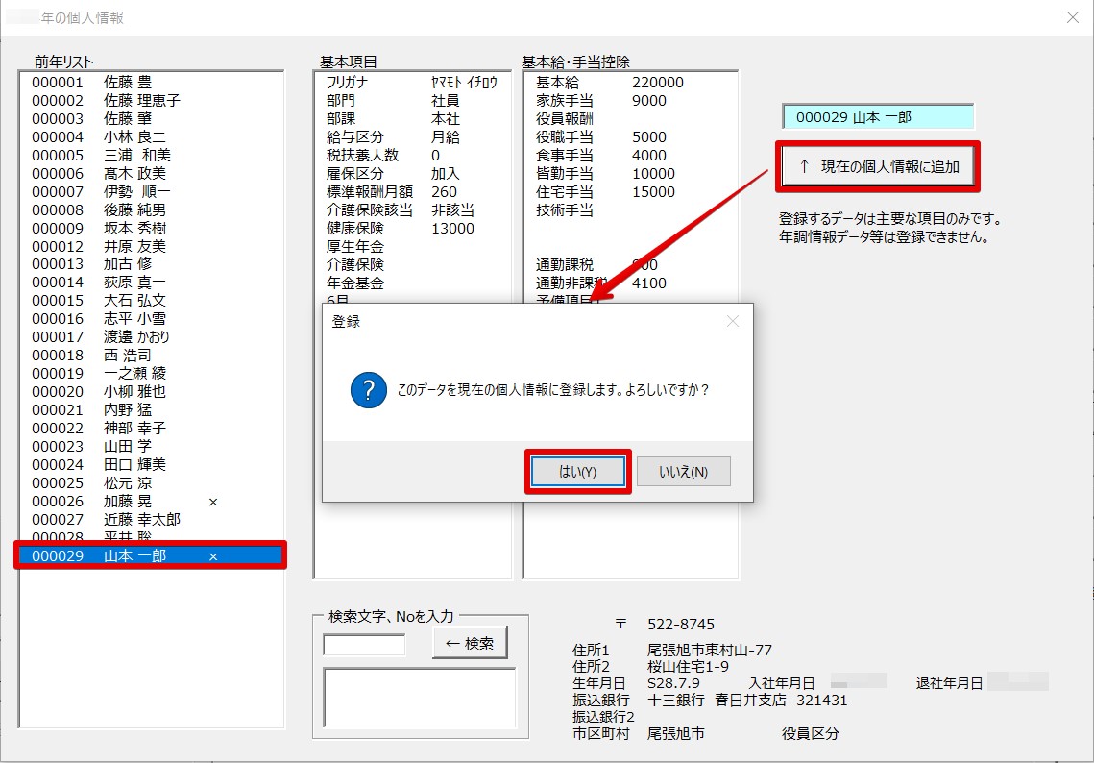Viewport: 1094px width, 763px height.
Task: Pick 000020 小柳 雅也 in 前年リスト
Action: click(98, 392)
